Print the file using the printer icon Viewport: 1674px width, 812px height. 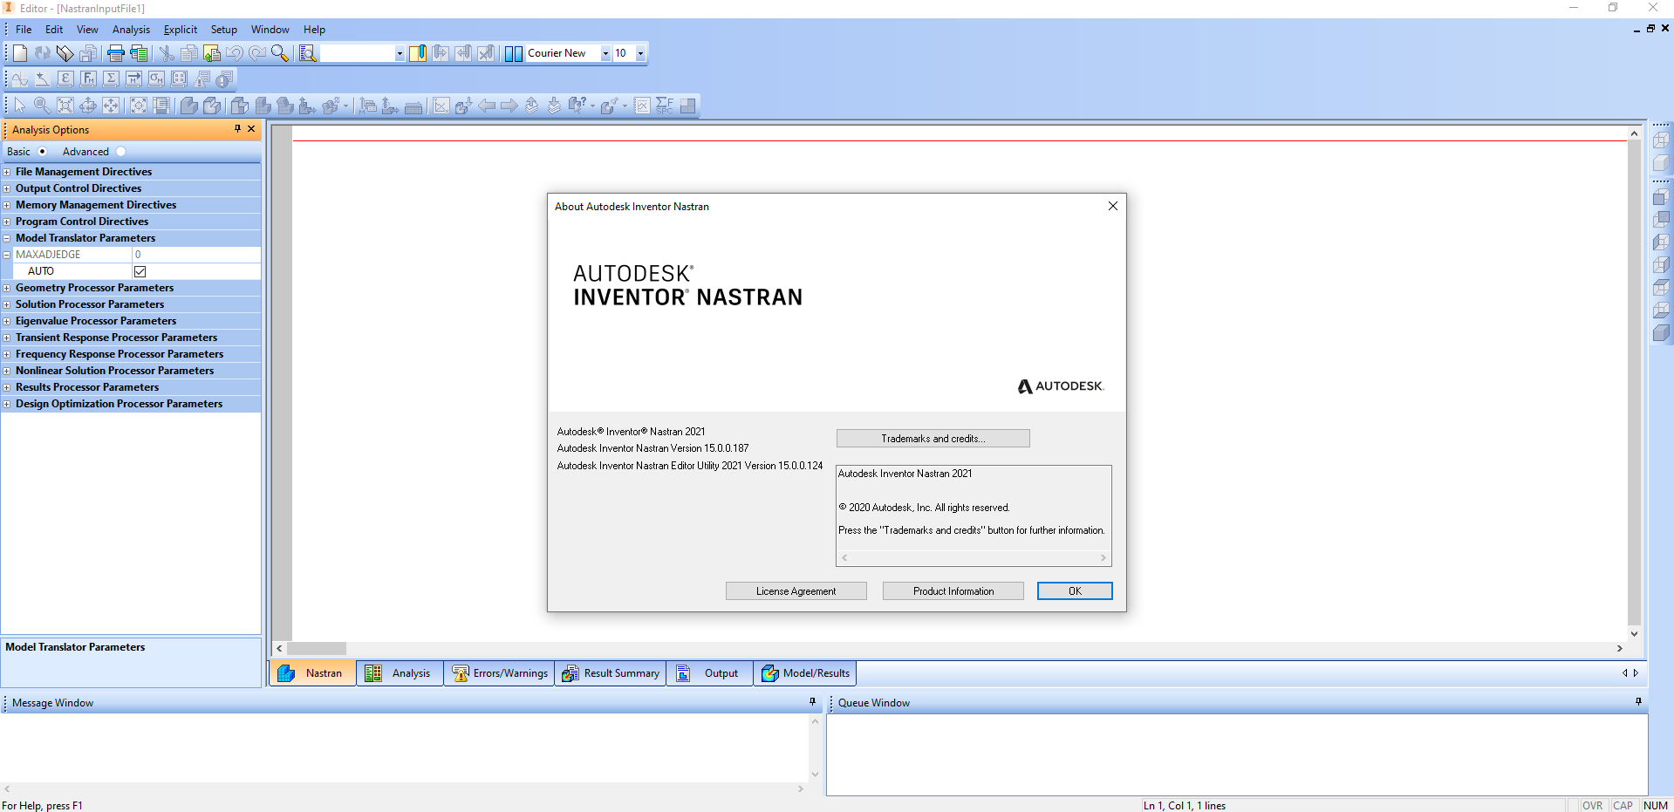coord(115,53)
